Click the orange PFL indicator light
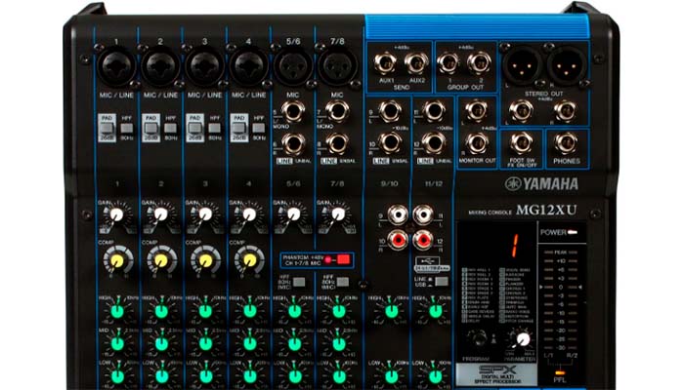Screen dimensions: 684x390 (560, 372)
